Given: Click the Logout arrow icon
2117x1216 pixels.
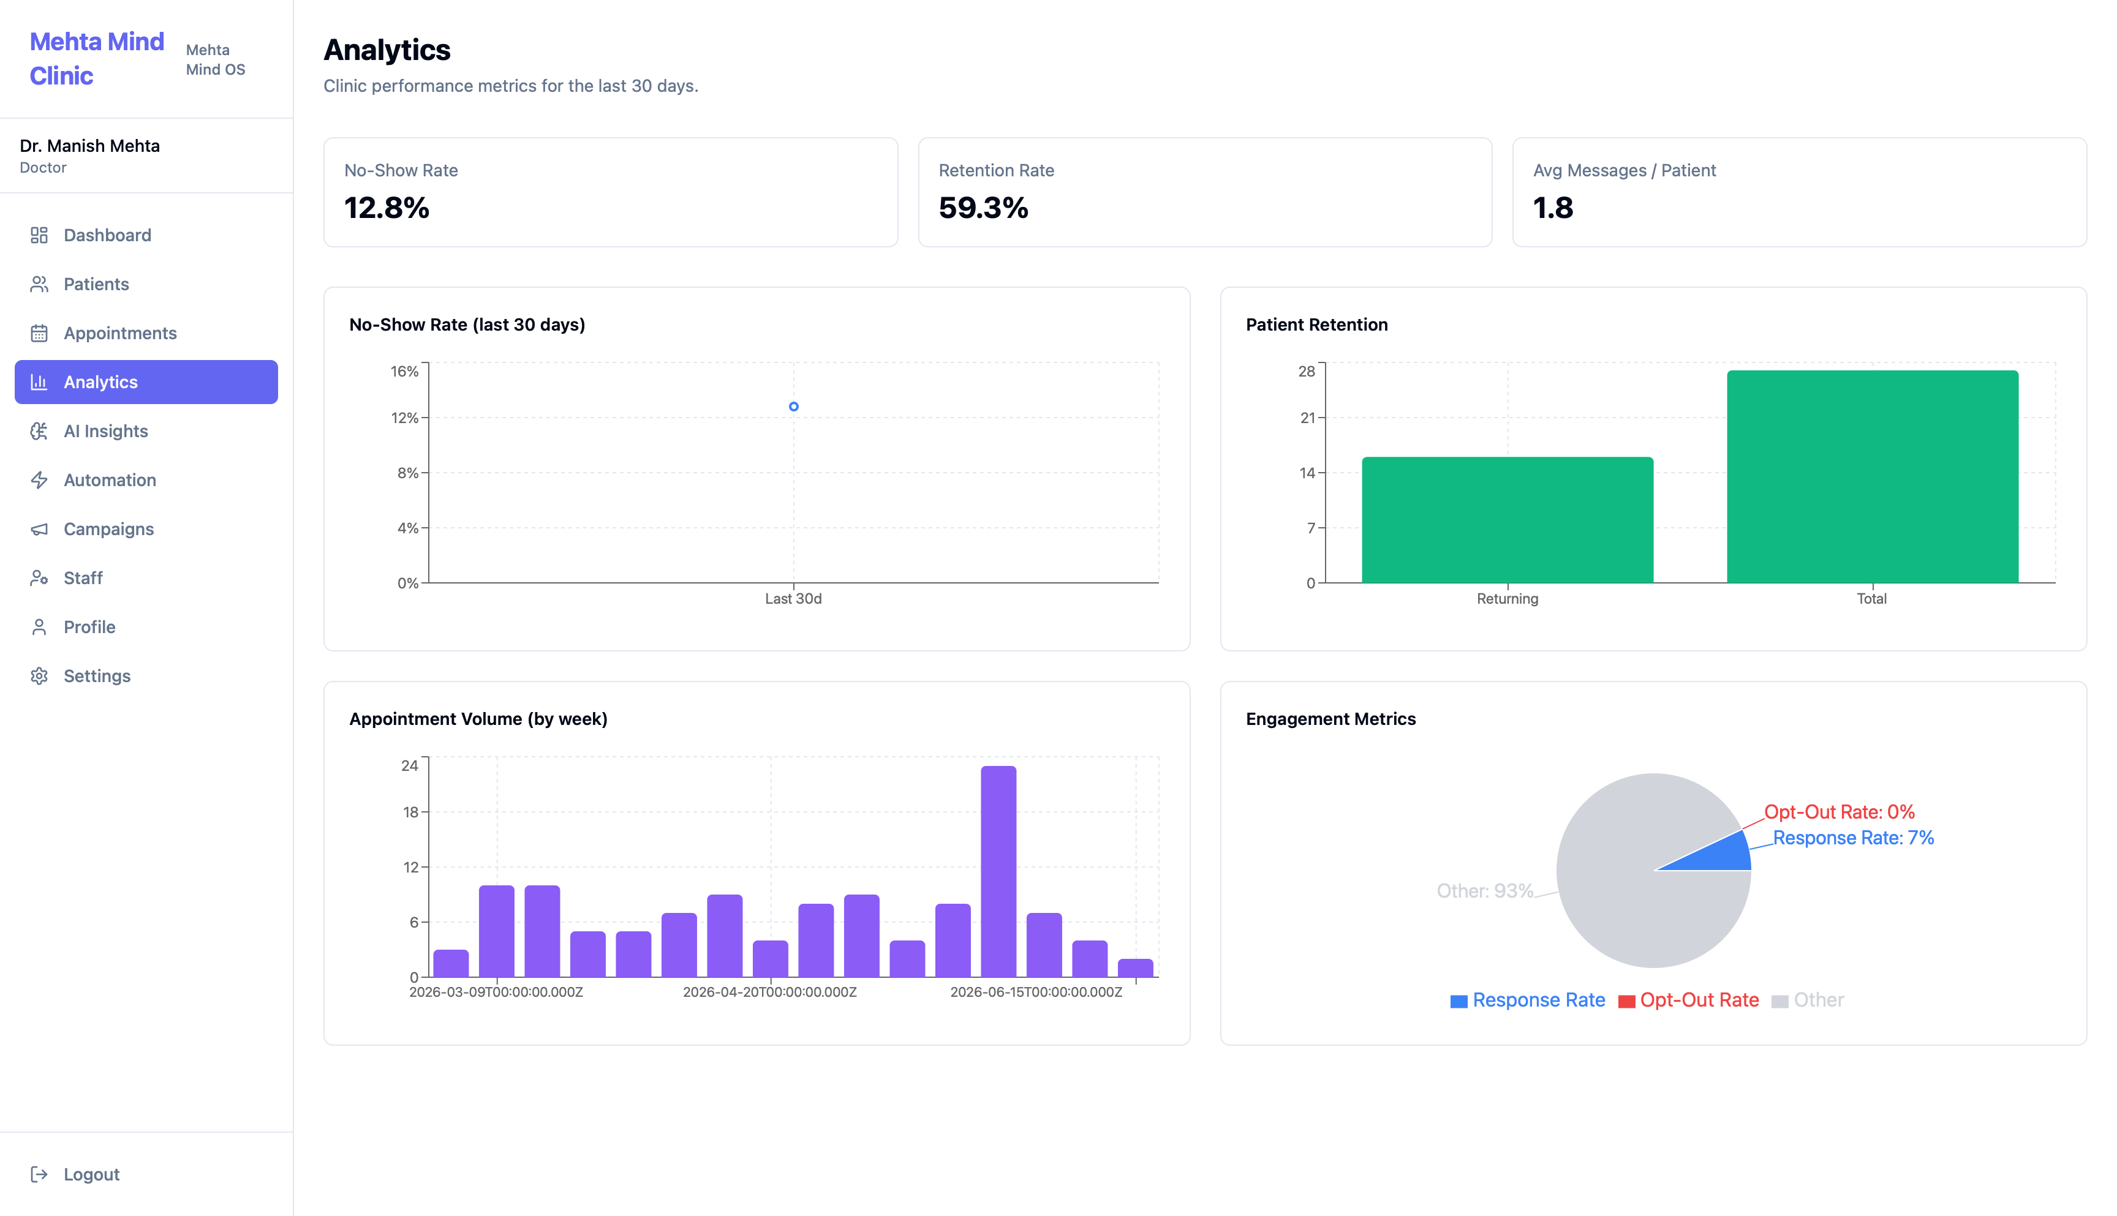Looking at the screenshot, I should [39, 1174].
